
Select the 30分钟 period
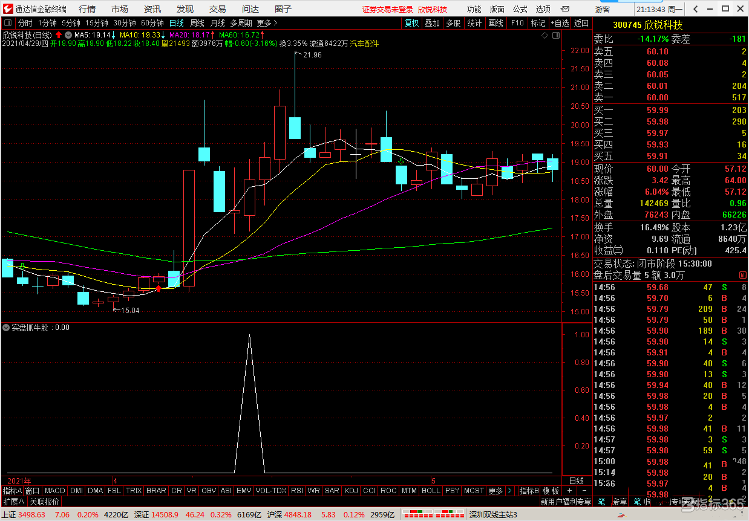click(125, 23)
